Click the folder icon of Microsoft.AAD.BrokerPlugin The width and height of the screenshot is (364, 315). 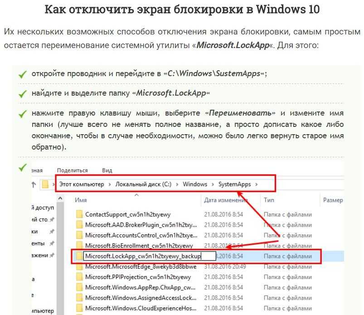tap(79, 224)
